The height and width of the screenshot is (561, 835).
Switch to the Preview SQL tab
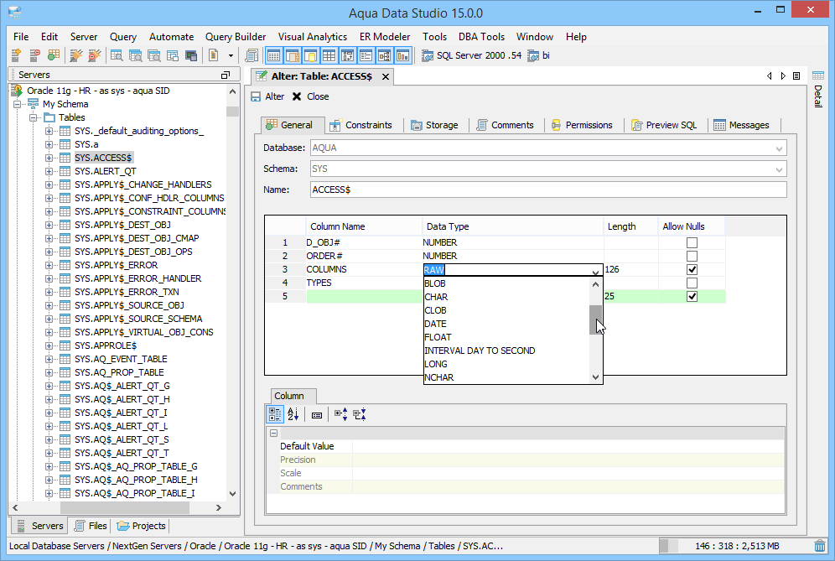tap(664, 125)
